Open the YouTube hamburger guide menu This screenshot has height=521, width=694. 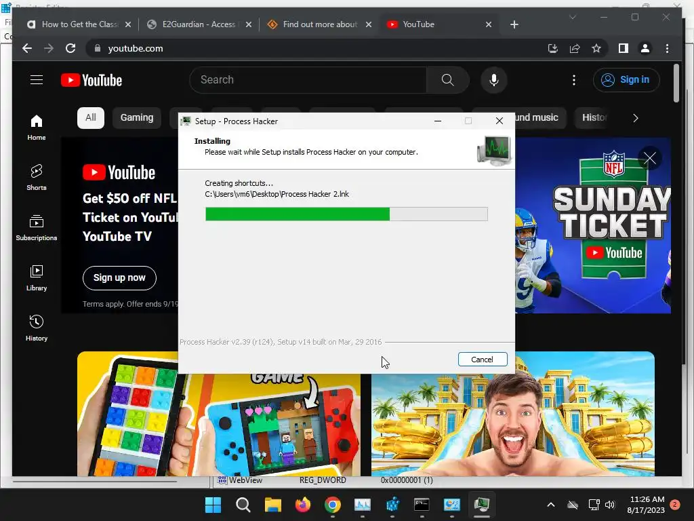(37, 80)
